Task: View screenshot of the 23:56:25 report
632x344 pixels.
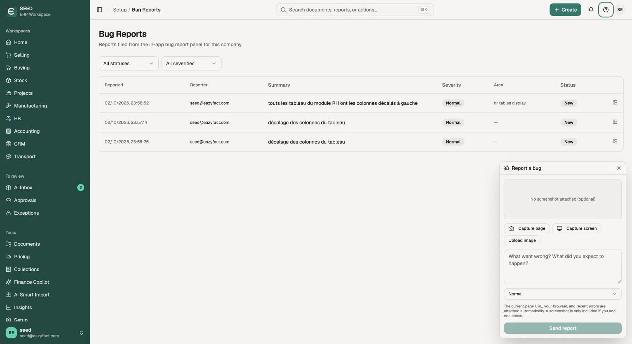Action: click(615, 141)
